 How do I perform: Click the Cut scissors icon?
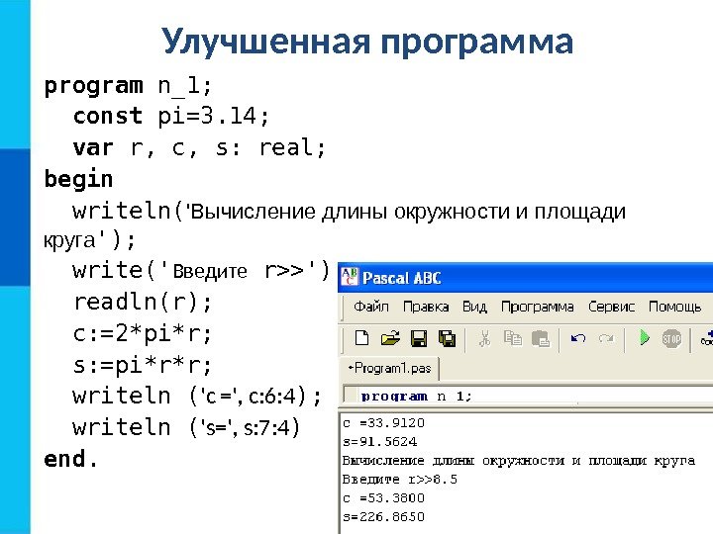tap(484, 339)
